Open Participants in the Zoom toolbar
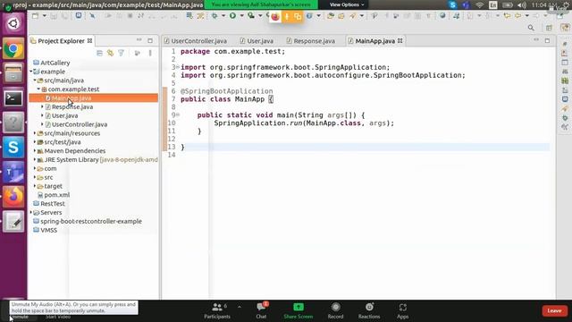 pyautogui.click(x=217, y=310)
